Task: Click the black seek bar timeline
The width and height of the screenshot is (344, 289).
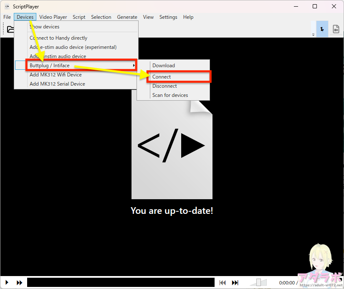Action: coord(121,283)
